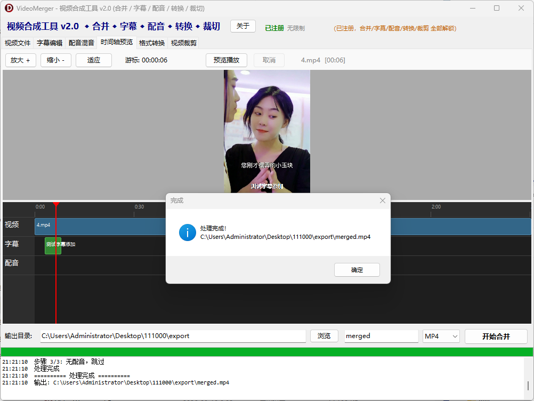
Task: Confirm the completion dialog with 确定
Action: tap(357, 269)
